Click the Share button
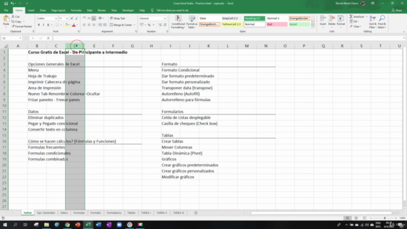This screenshot has width=407, height=229. 397,10
